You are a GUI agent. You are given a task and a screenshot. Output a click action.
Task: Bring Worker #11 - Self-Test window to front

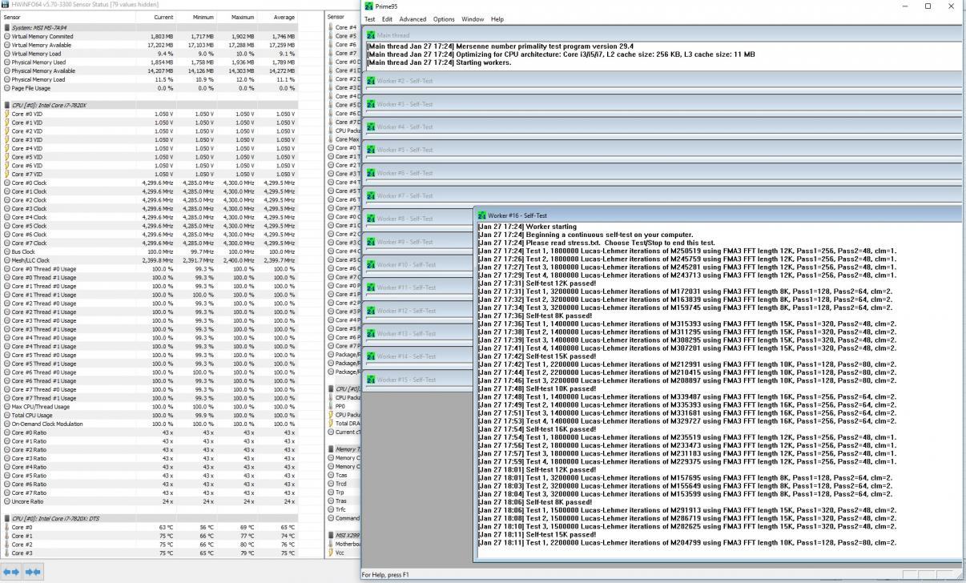coord(419,287)
